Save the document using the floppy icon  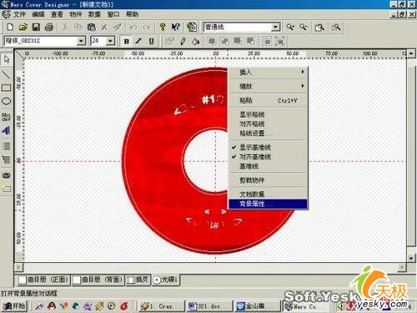(x=36, y=27)
